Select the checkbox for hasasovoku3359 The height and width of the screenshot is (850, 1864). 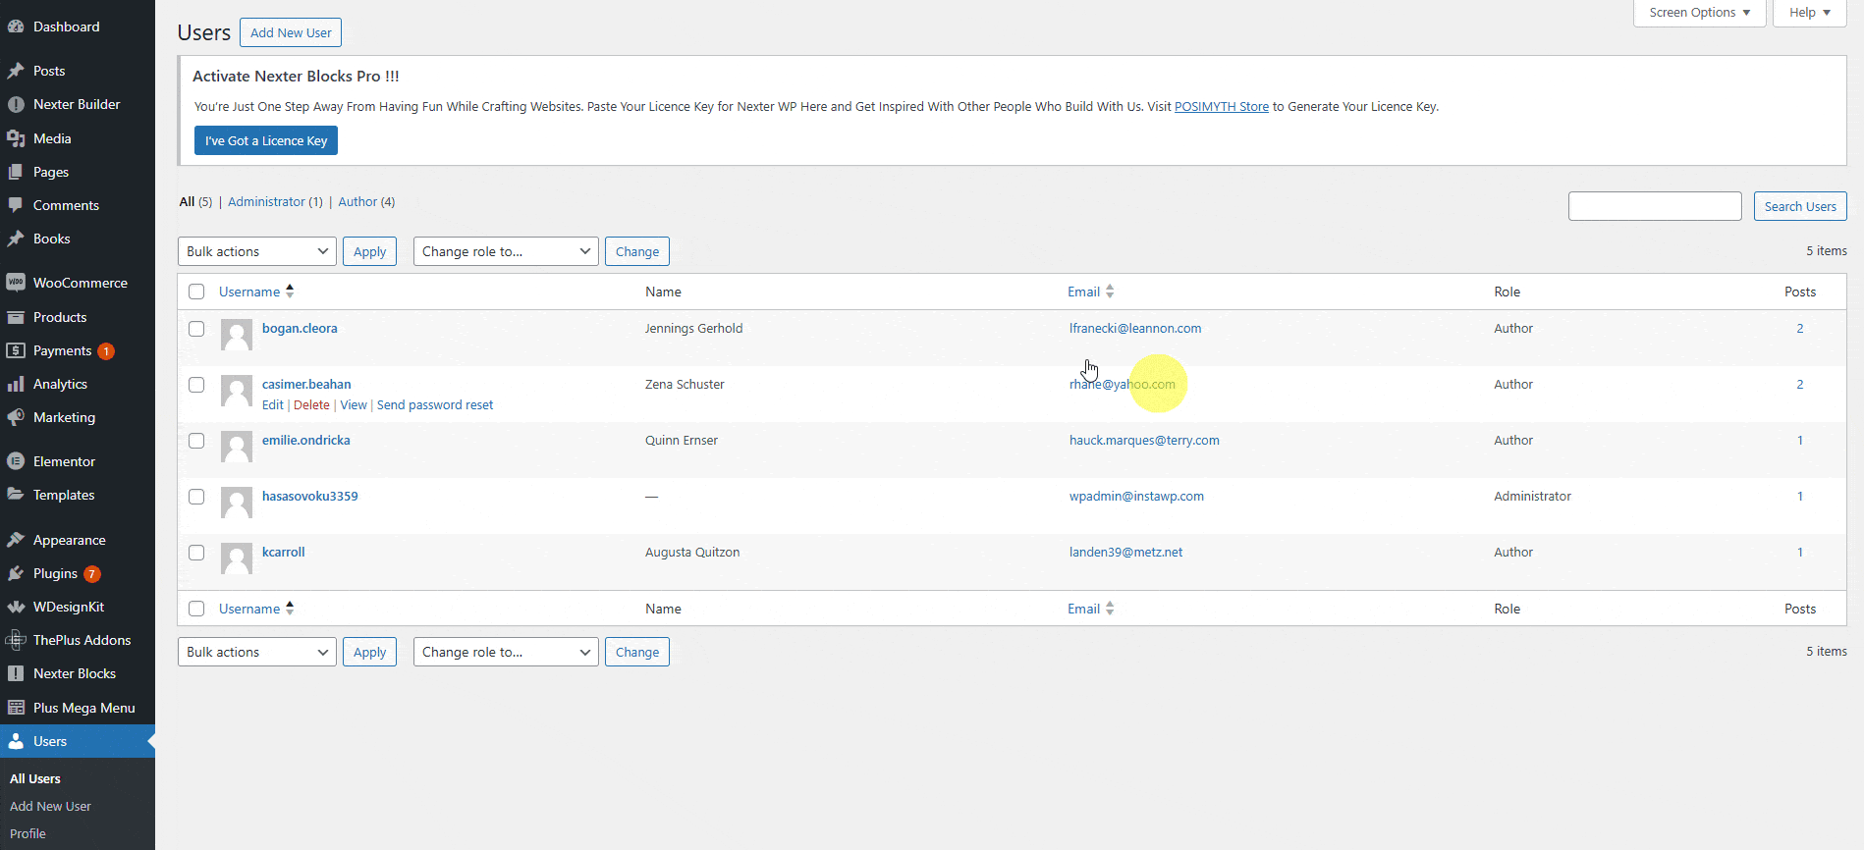coord(196,497)
